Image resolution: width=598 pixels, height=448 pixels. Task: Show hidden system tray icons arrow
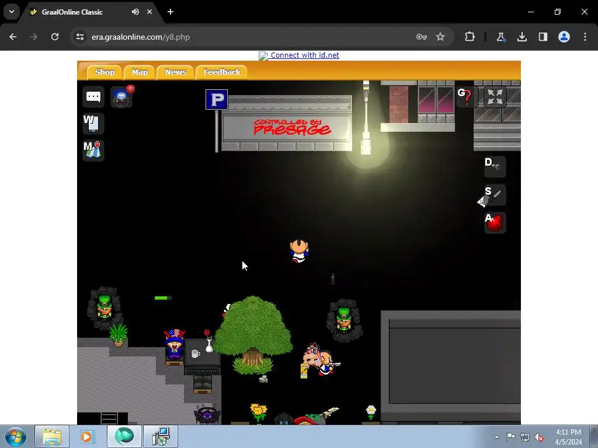pyautogui.click(x=496, y=437)
